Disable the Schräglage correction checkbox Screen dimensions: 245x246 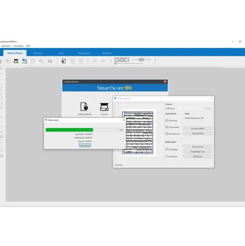tap(167, 149)
